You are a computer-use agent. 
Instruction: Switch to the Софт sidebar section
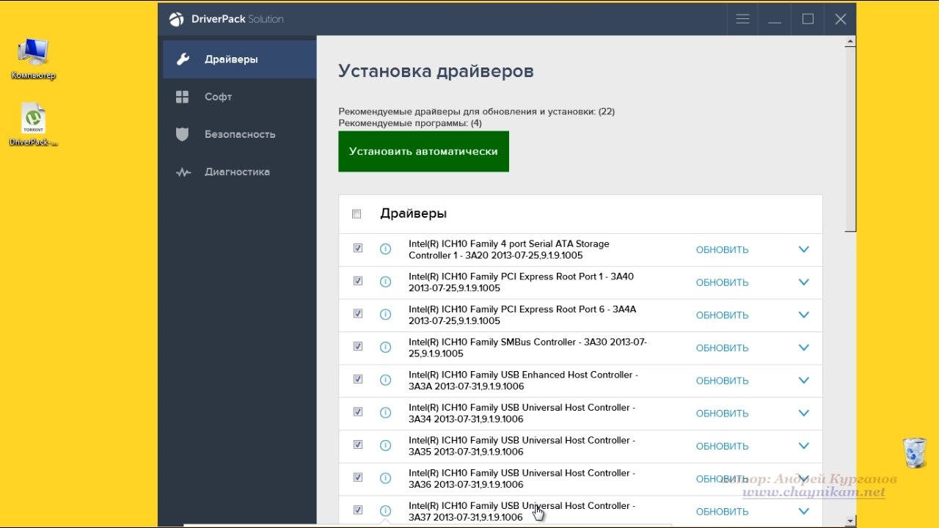(240, 97)
